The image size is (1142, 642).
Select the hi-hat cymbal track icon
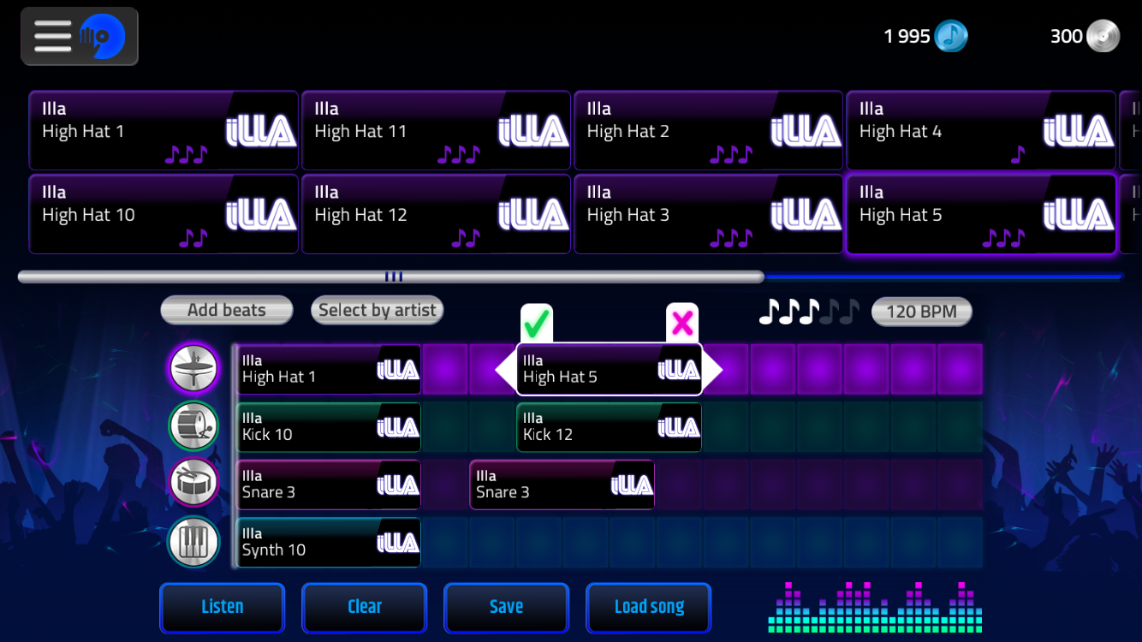pos(193,369)
